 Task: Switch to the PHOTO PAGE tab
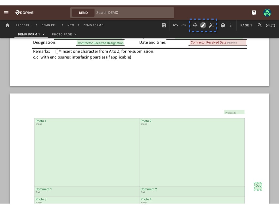pyautogui.click(x=62, y=34)
